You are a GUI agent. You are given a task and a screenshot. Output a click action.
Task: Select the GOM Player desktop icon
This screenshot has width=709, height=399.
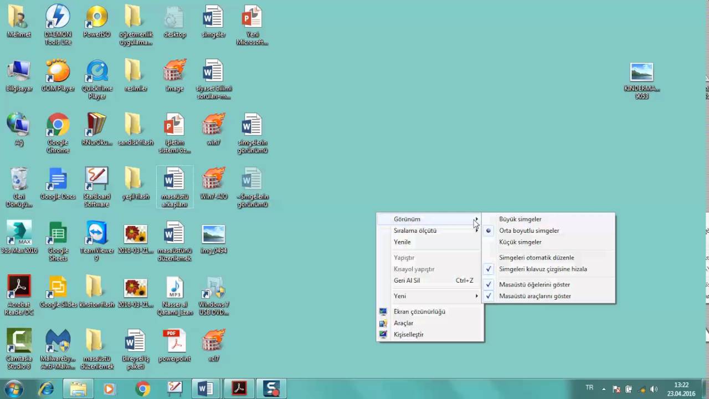click(x=58, y=75)
